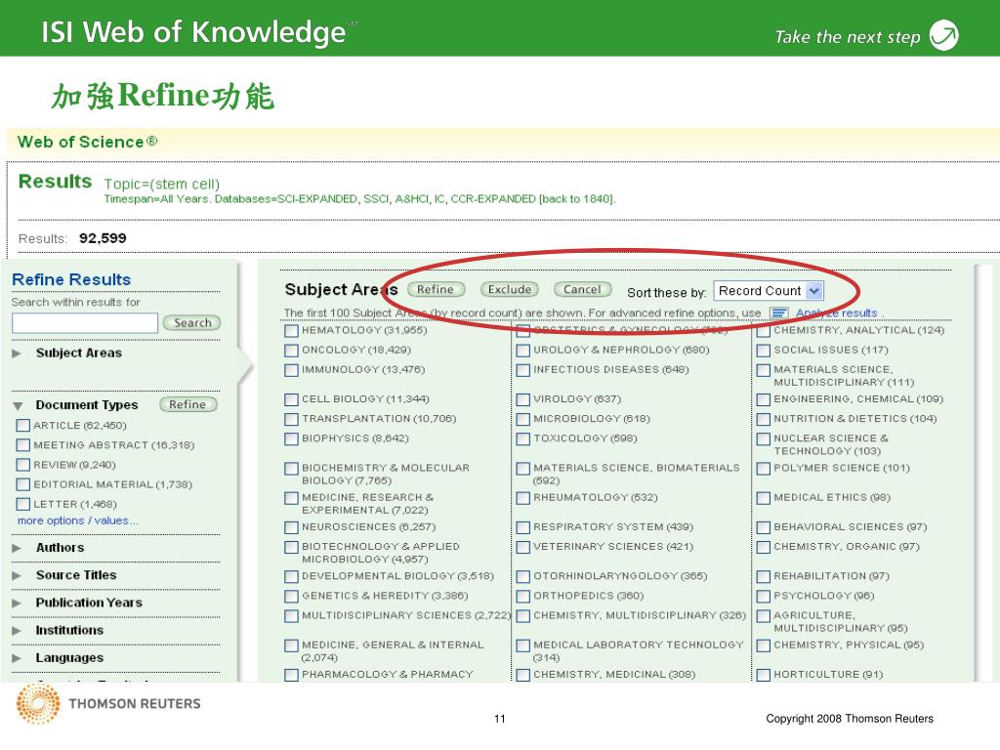Focus the Search within results field

point(85,322)
